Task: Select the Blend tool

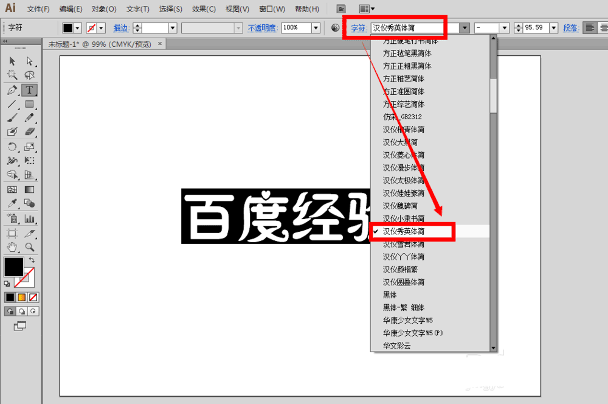Action: pyautogui.click(x=29, y=204)
